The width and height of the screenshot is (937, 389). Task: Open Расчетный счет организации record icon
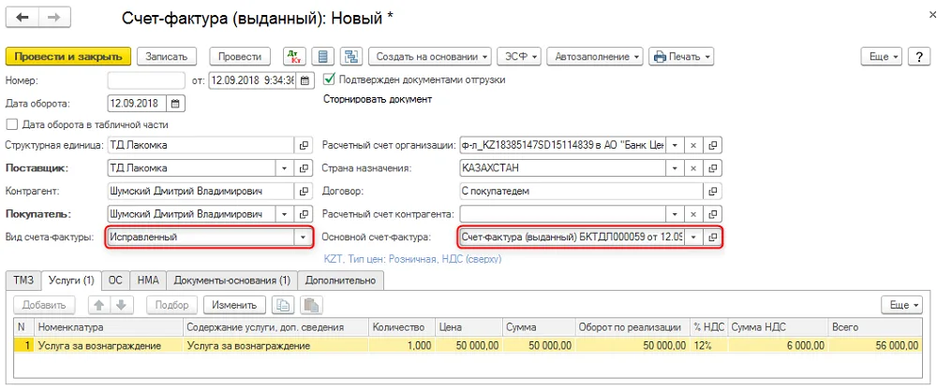click(712, 145)
